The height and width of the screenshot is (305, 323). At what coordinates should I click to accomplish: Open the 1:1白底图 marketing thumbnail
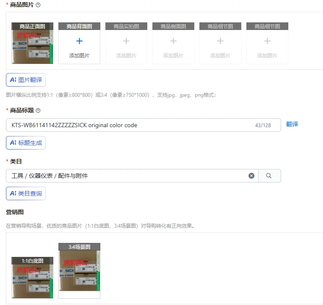[x=32, y=278]
